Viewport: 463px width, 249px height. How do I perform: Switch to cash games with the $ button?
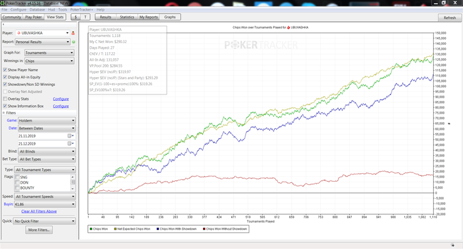coord(75,17)
